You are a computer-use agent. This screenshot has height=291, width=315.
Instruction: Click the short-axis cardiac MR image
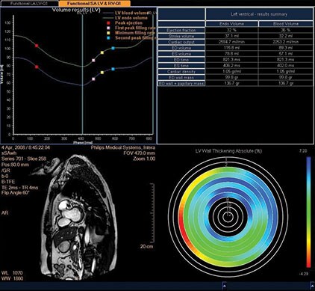point(77,217)
